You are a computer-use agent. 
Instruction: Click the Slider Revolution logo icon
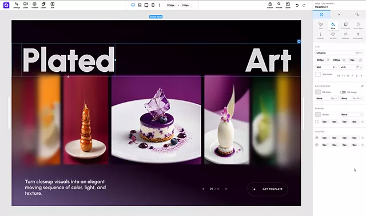pyautogui.click(x=6, y=5)
